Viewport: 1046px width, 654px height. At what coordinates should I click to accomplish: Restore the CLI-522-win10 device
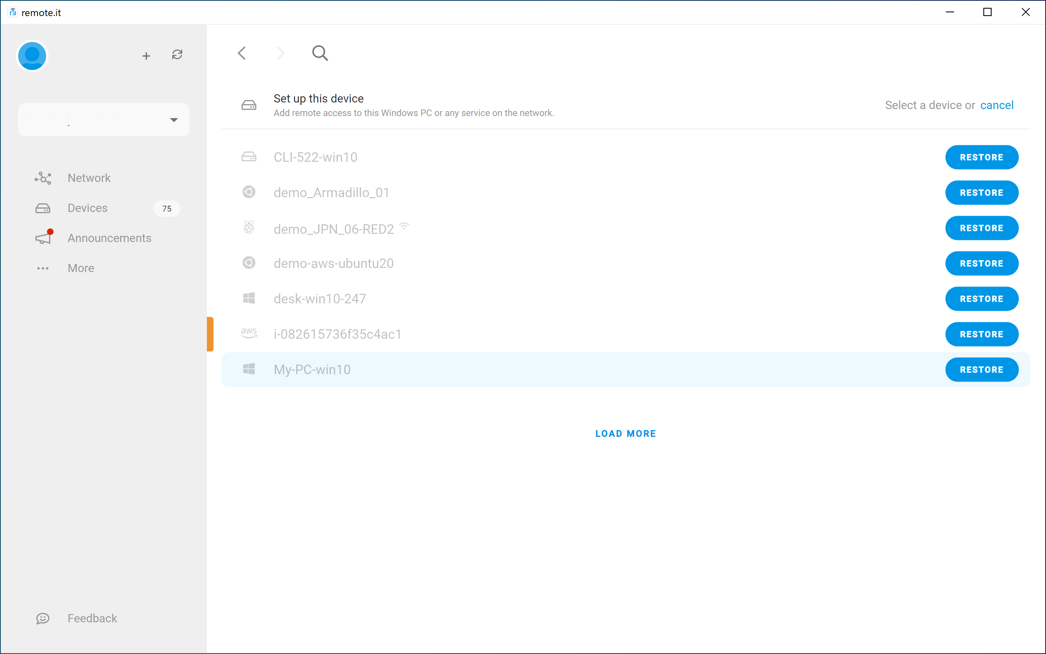tap(982, 158)
